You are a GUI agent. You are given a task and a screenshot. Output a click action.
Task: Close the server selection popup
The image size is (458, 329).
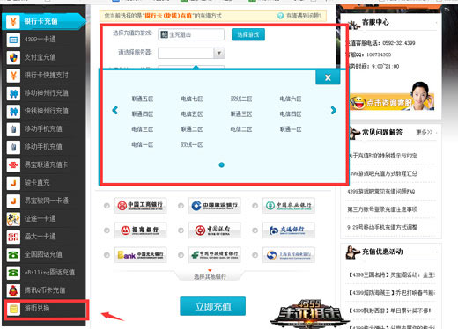[x=328, y=77]
